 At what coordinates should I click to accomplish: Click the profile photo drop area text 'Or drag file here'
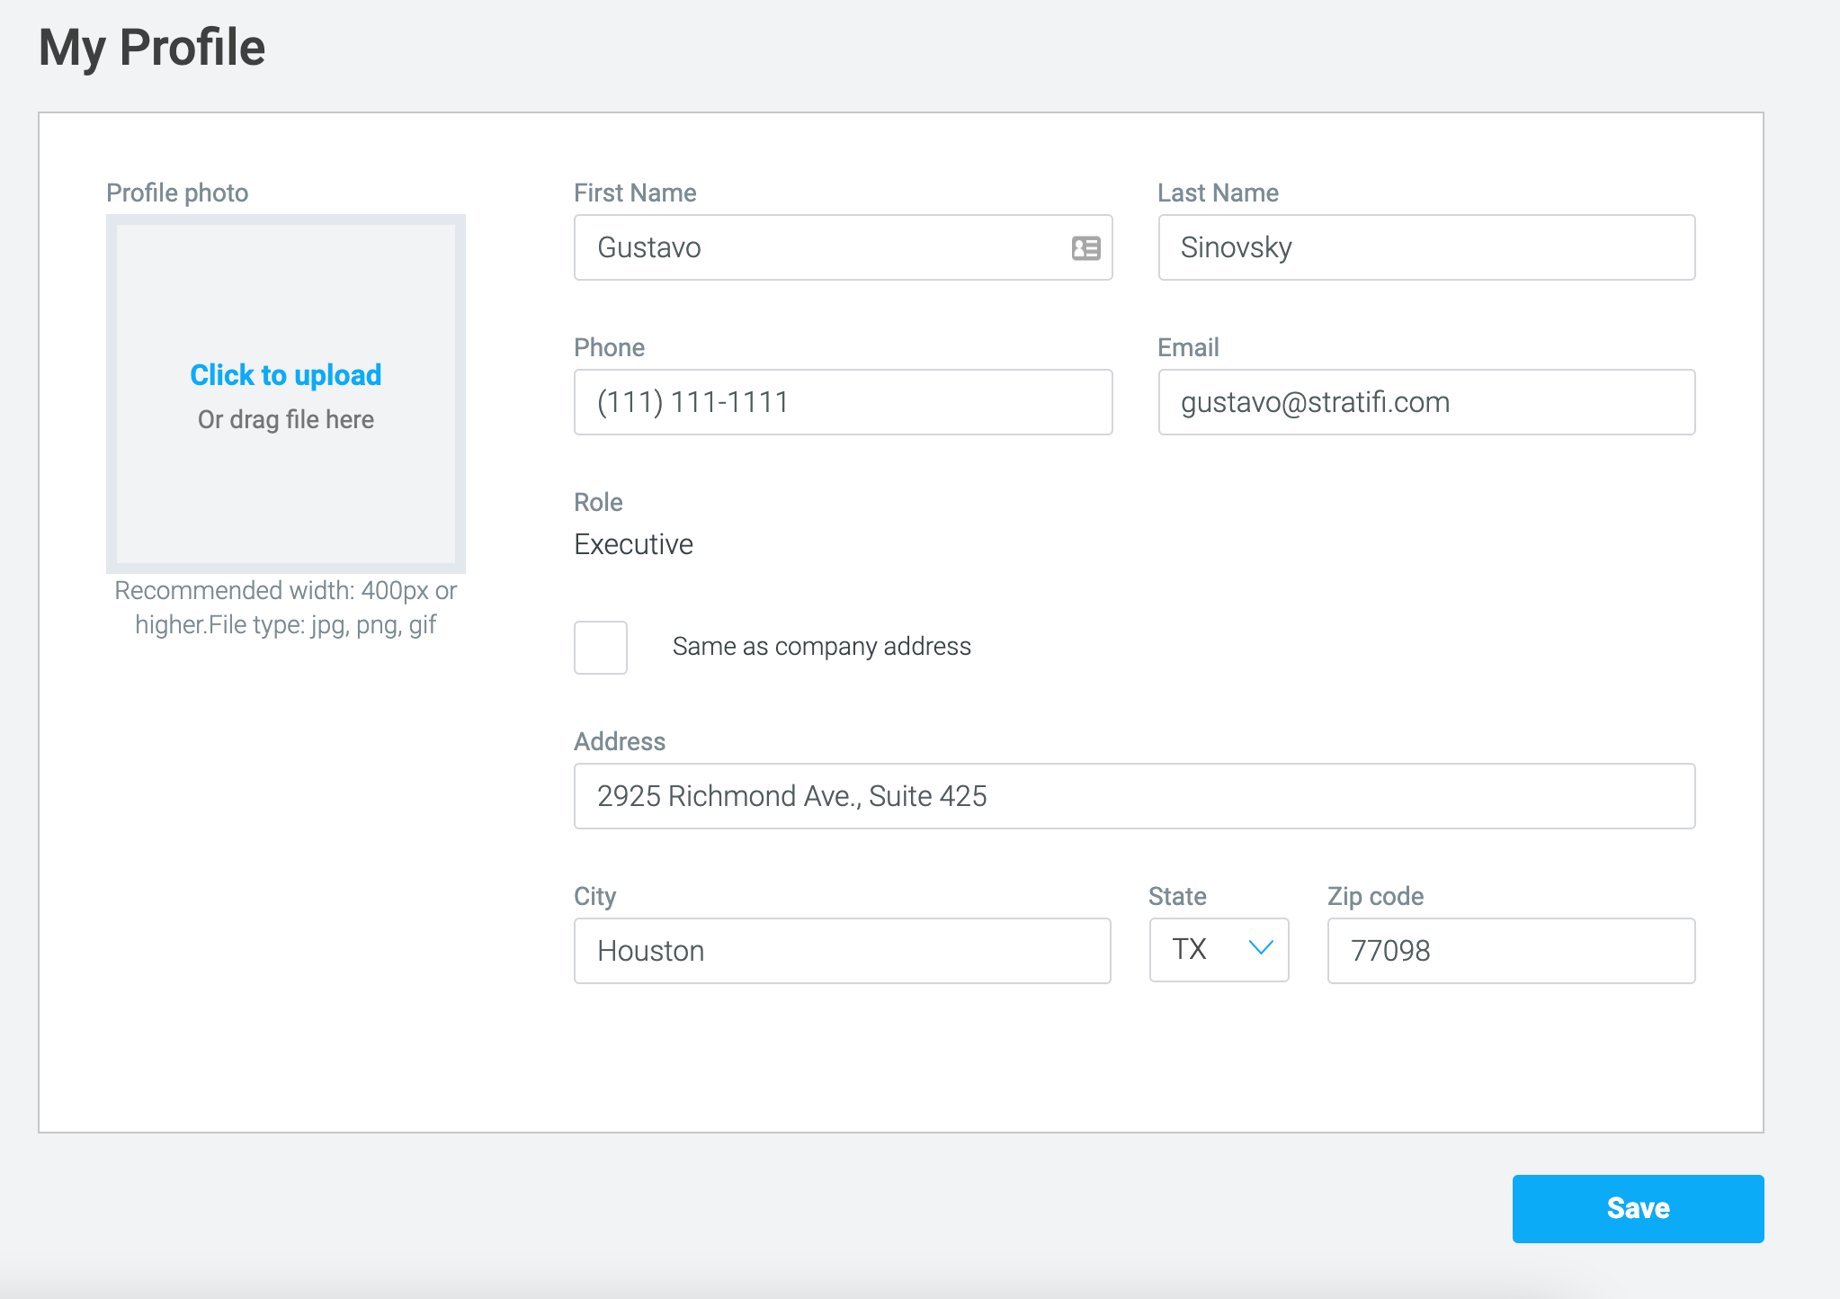[x=286, y=419]
